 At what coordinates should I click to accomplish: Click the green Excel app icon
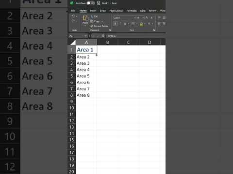pos(72,3)
